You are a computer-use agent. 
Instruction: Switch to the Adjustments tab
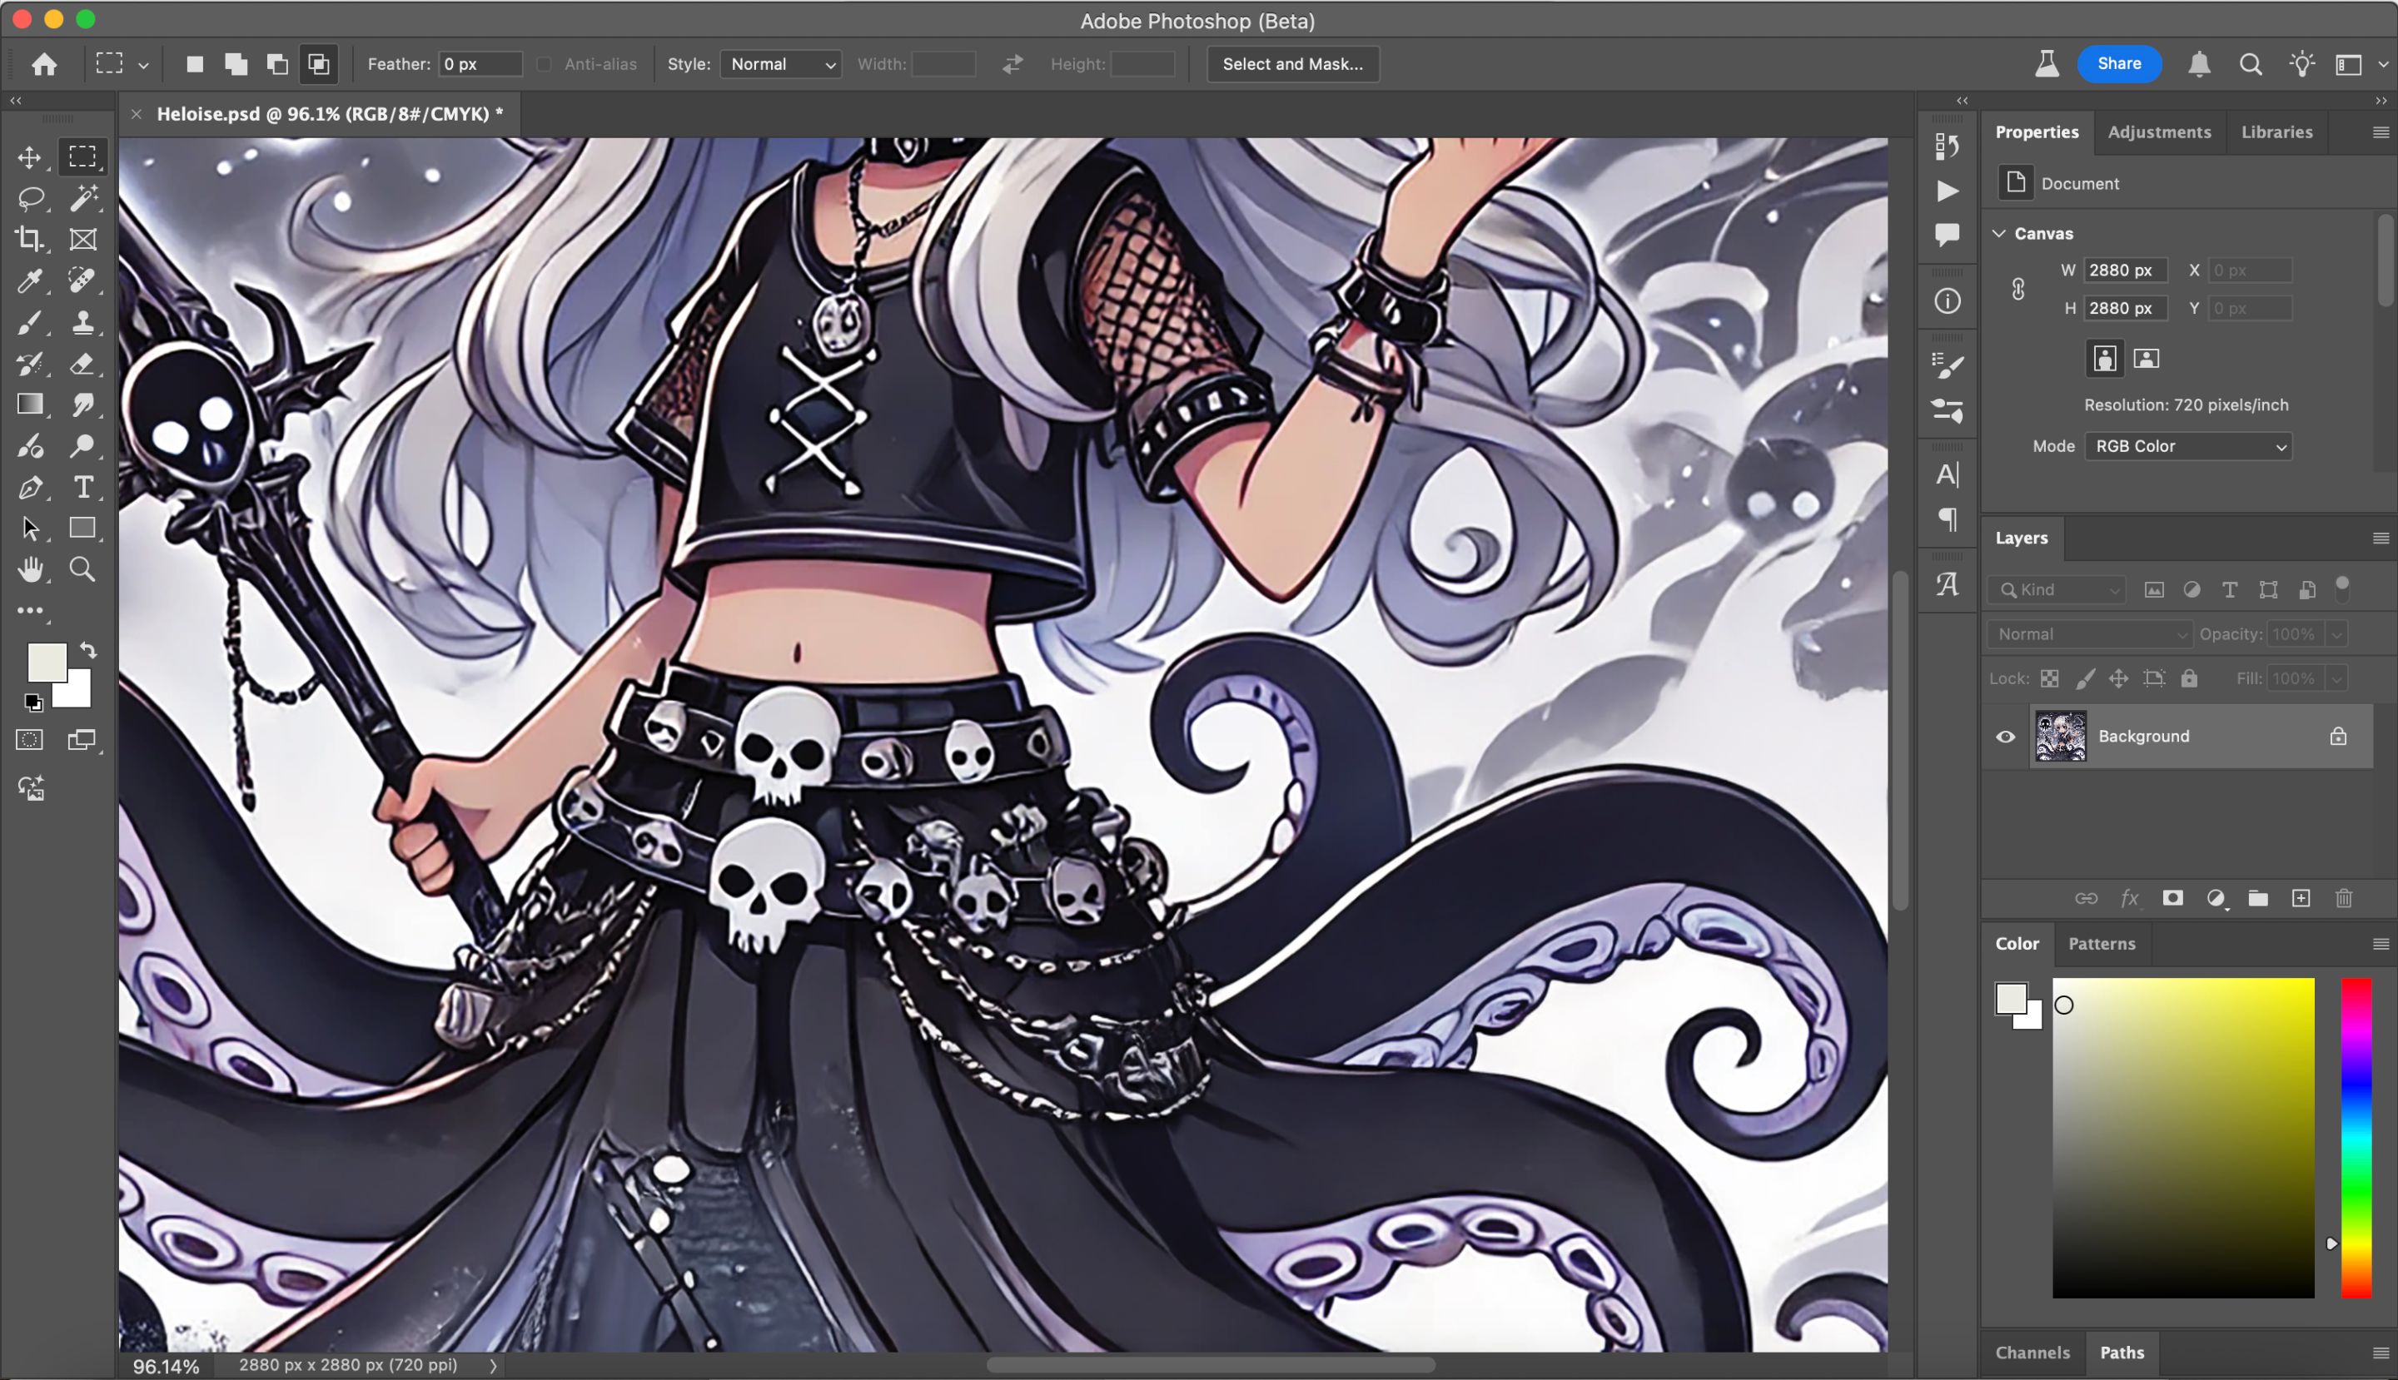(2159, 132)
